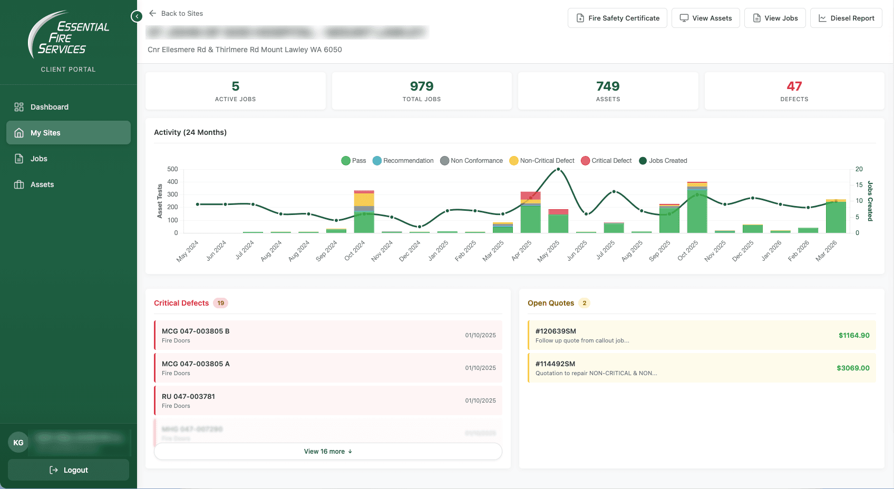
Task: Click the chart icon on Diesel Report button
Action: (822, 17)
